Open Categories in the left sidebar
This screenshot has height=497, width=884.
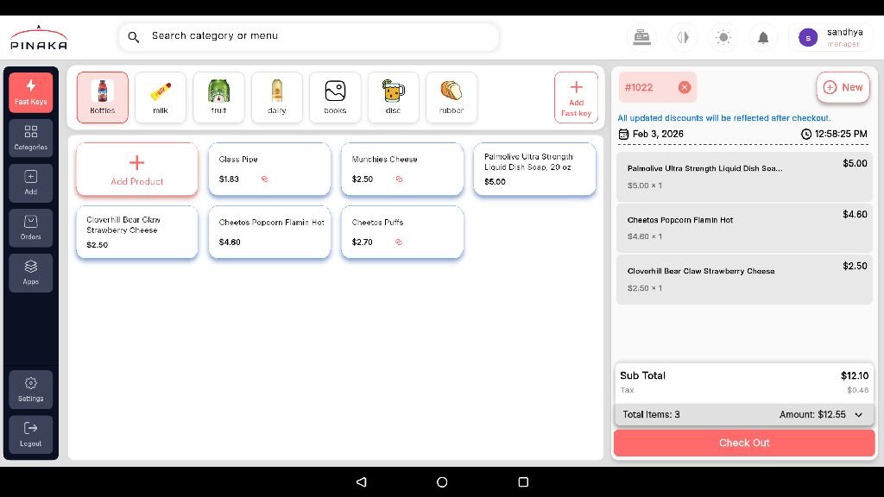(31, 137)
